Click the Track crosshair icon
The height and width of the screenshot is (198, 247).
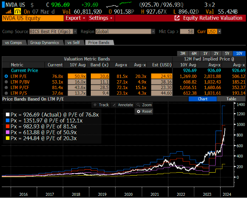tap(95, 105)
